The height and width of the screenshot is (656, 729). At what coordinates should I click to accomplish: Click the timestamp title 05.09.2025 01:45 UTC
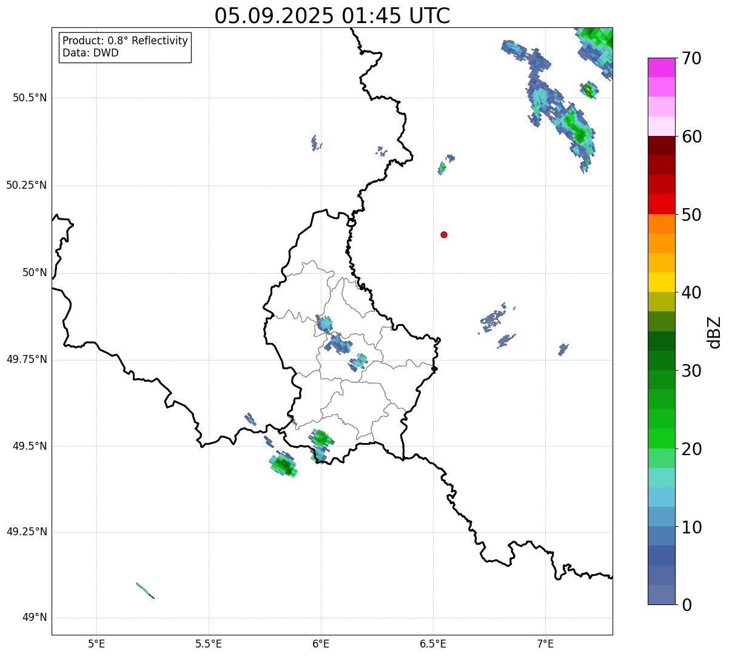pyautogui.click(x=332, y=16)
